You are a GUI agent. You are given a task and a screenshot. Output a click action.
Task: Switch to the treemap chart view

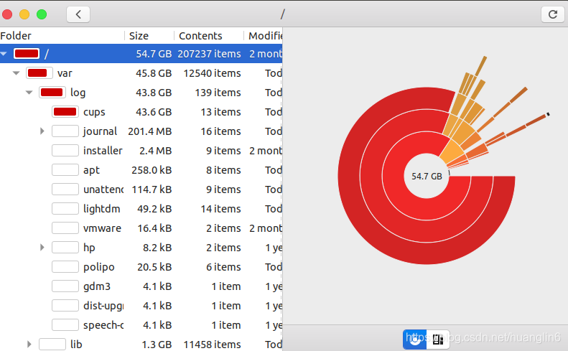click(438, 340)
